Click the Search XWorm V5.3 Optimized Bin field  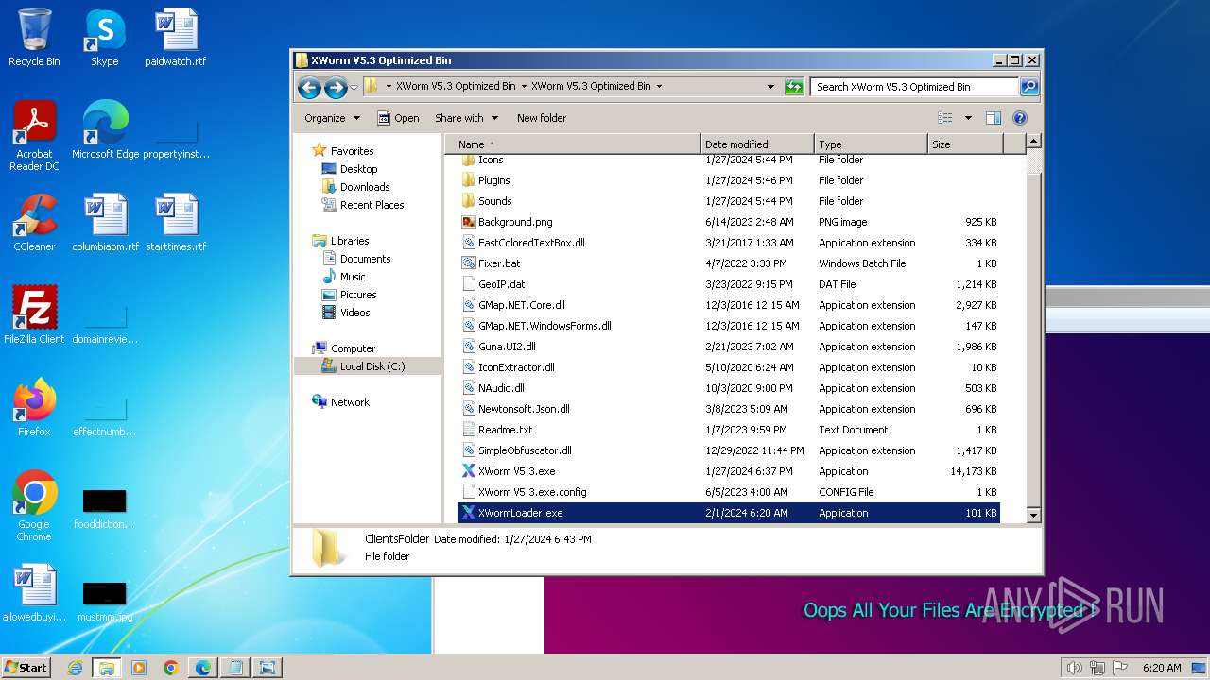pyautogui.click(x=914, y=87)
